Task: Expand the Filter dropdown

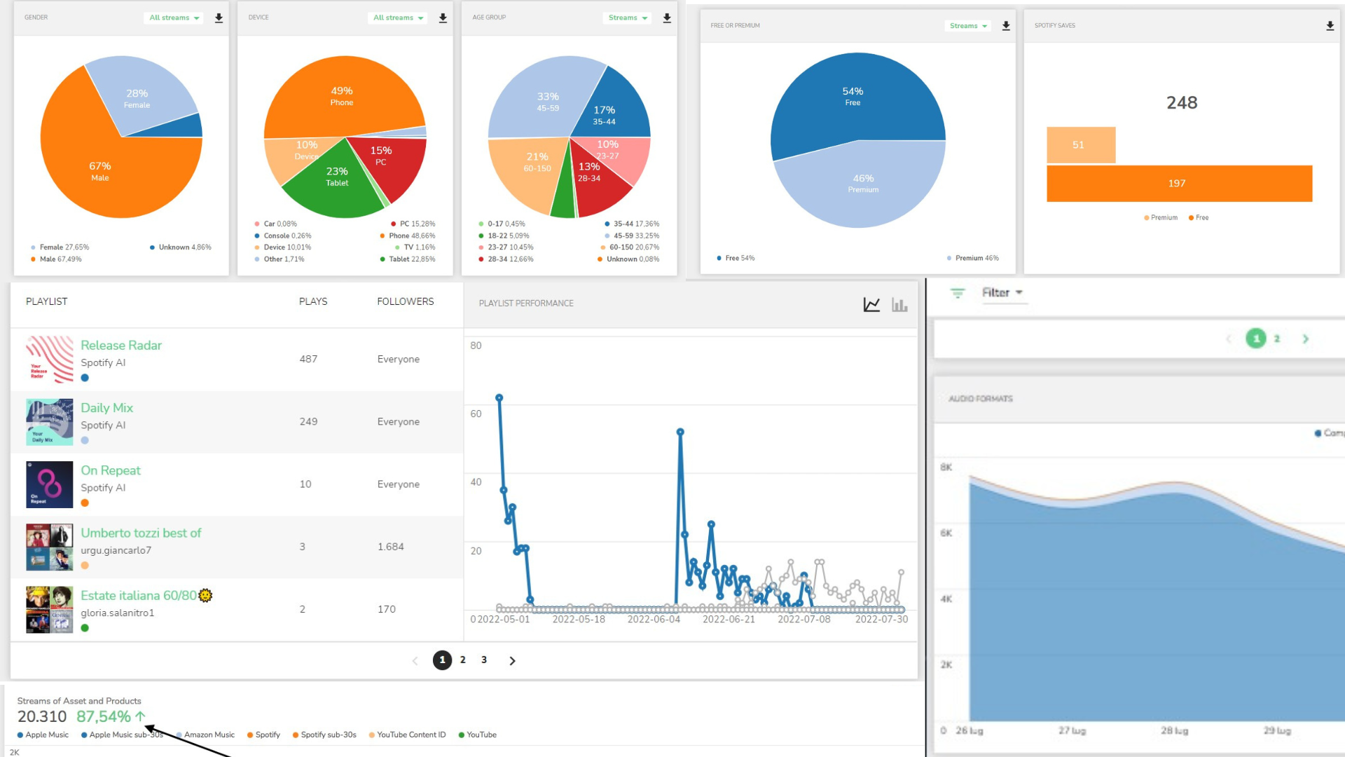Action: (1002, 293)
